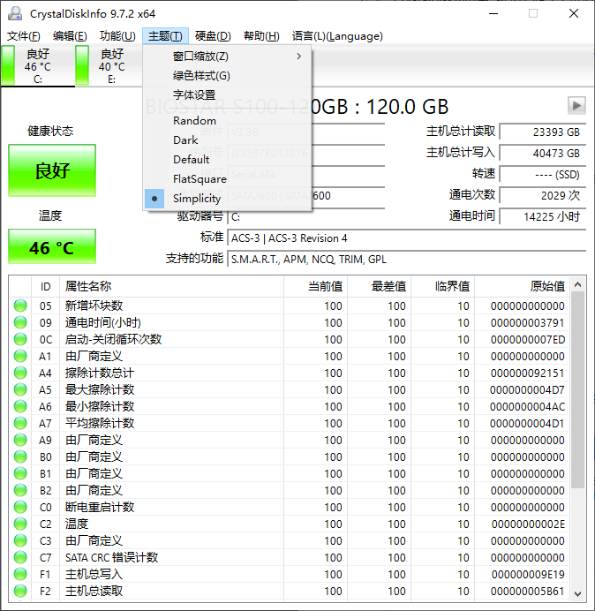This screenshot has width=595, height=611.
Task: Click the 主机总计写入 value 40473 GB
Action: [x=543, y=153]
